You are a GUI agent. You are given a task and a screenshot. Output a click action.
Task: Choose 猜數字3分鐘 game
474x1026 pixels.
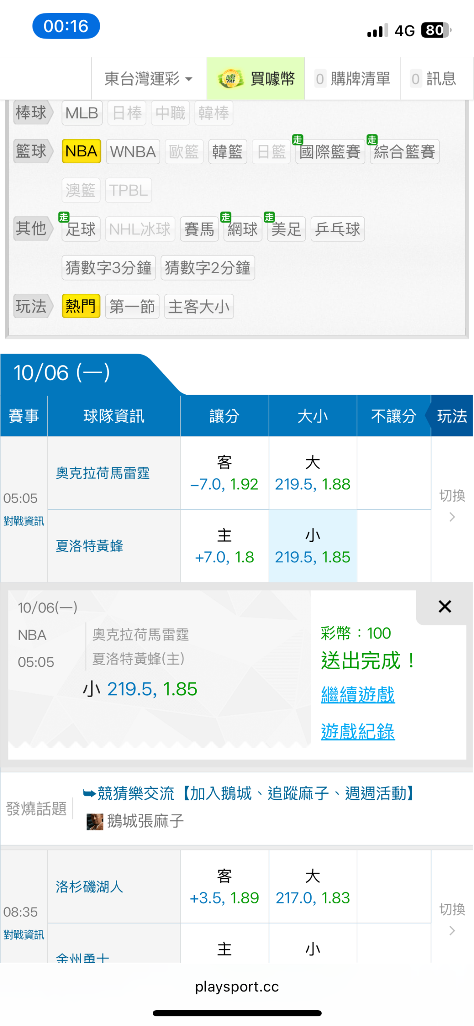(x=109, y=267)
